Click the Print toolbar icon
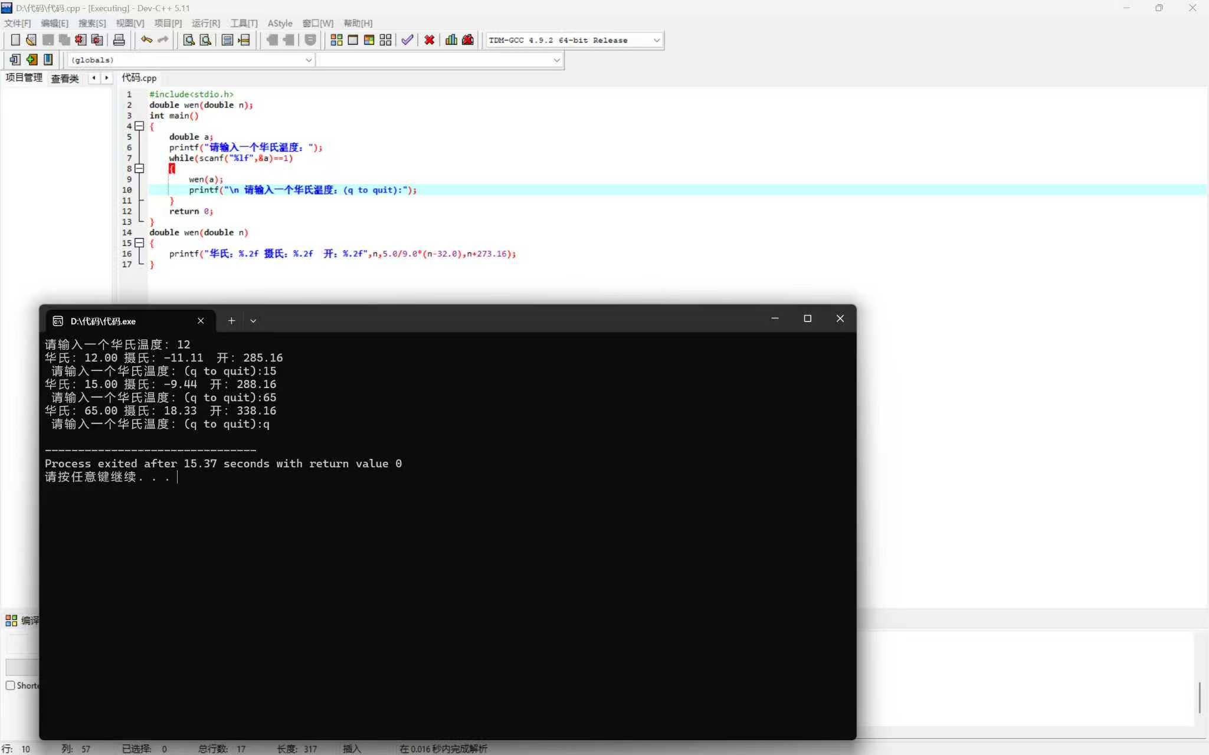 (119, 40)
